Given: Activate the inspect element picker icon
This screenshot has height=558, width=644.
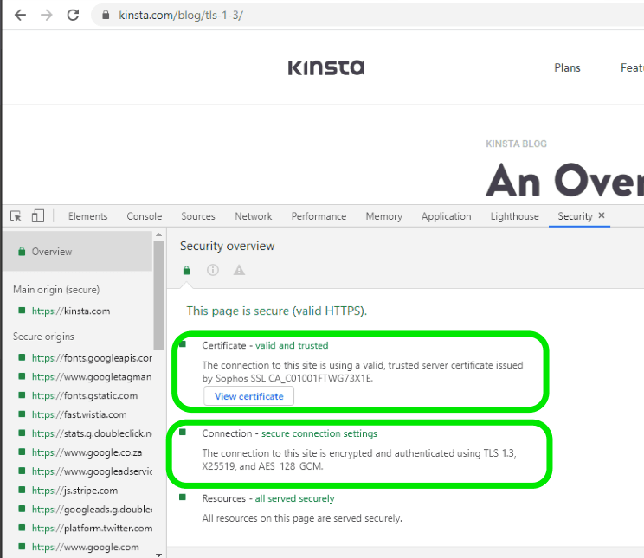Looking at the screenshot, I should tap(16, 216).
